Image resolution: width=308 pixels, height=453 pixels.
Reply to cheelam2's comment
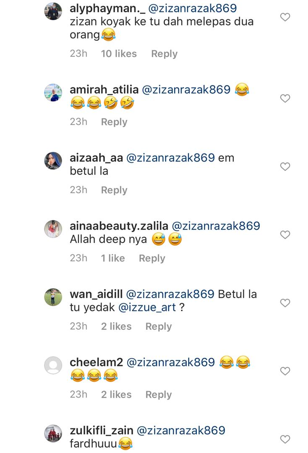158,395
